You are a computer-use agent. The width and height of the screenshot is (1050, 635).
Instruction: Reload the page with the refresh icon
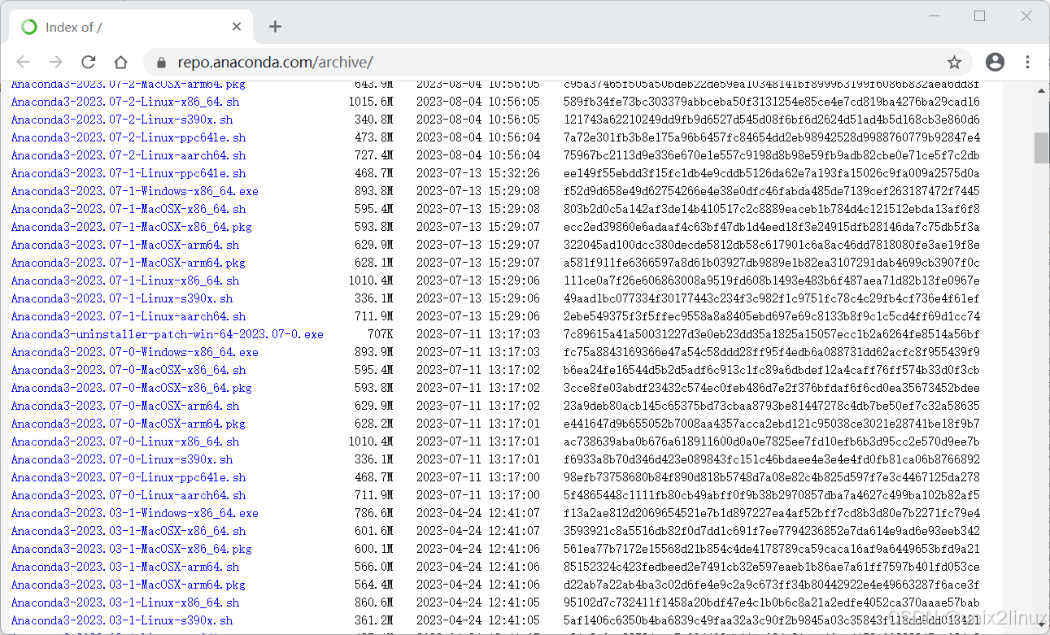88,63
